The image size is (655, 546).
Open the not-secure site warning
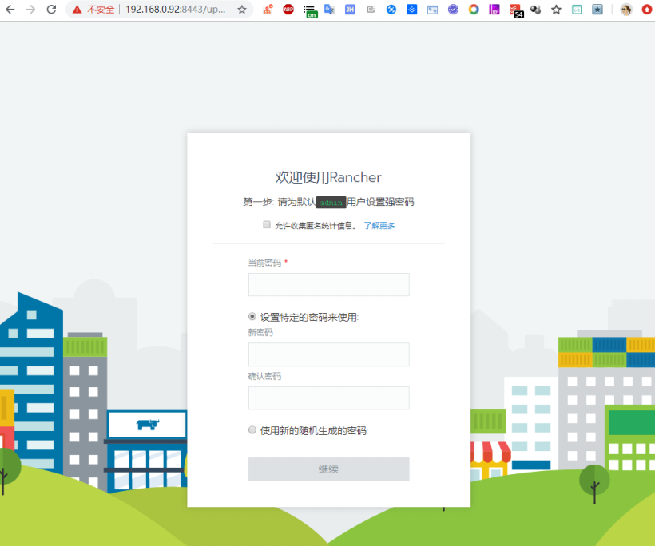click(x=93, y=10)
